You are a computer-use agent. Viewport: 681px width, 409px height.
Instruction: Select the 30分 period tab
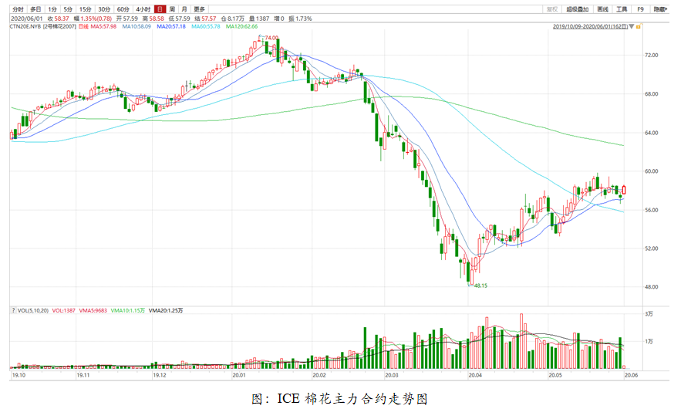click(x=104, y=9)
